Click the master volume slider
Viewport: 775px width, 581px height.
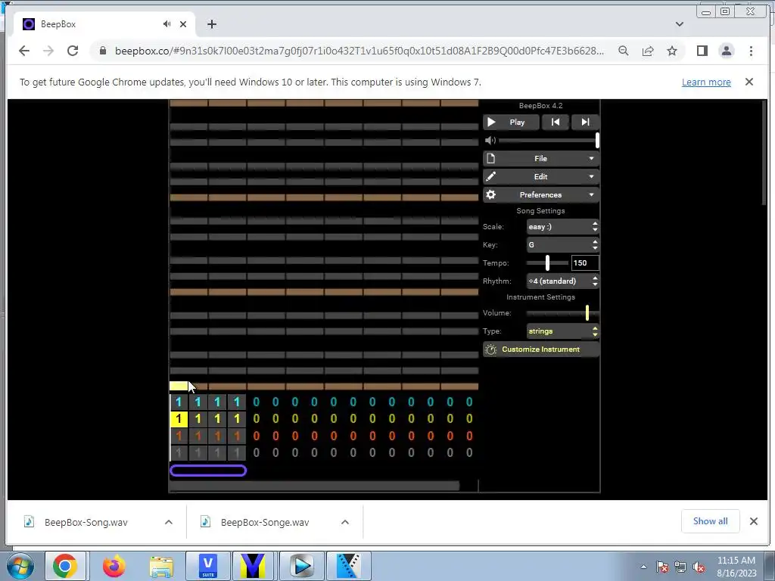point(549,140)
